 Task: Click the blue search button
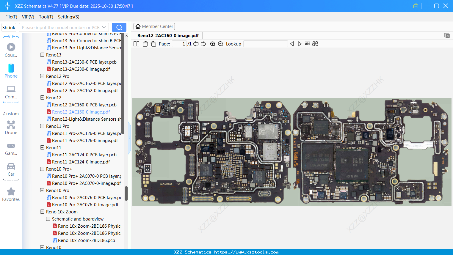(x=119, y=27)
